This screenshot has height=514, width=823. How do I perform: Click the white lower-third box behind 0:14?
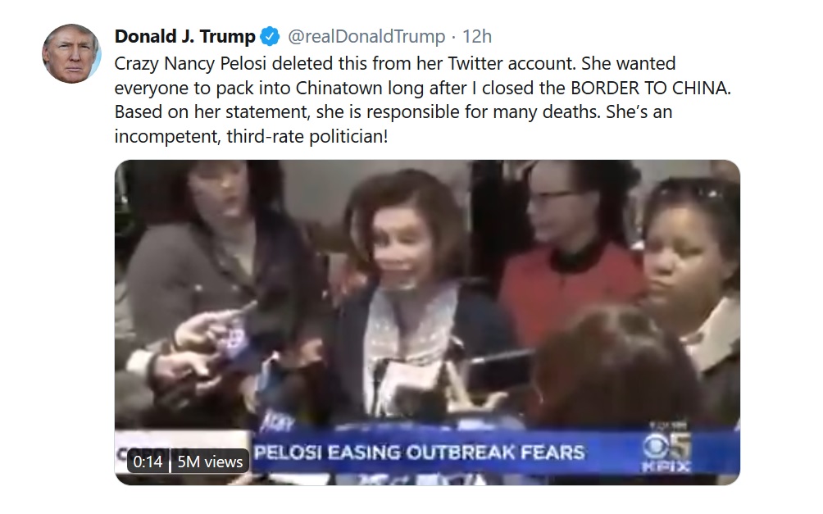point(183,451)
